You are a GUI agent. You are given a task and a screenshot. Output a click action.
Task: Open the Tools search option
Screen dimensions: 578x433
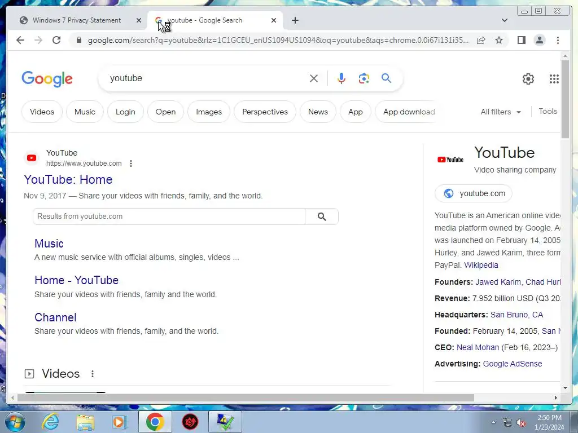(x=548, y=111)
